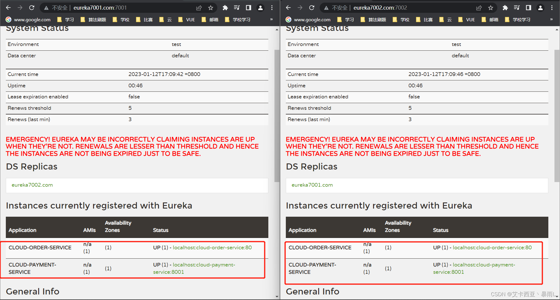Open media control icon in the left window
560x300 pixels.
point(237,8)
